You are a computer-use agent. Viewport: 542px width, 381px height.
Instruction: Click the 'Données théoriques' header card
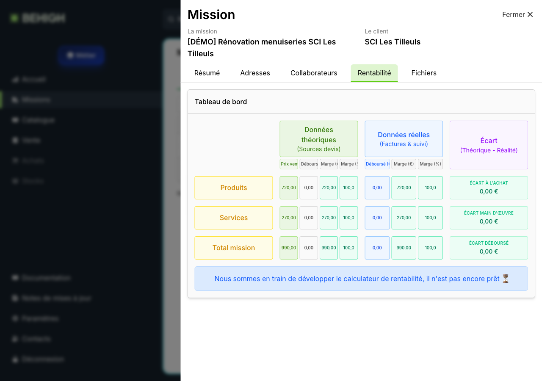coord(319,139)
